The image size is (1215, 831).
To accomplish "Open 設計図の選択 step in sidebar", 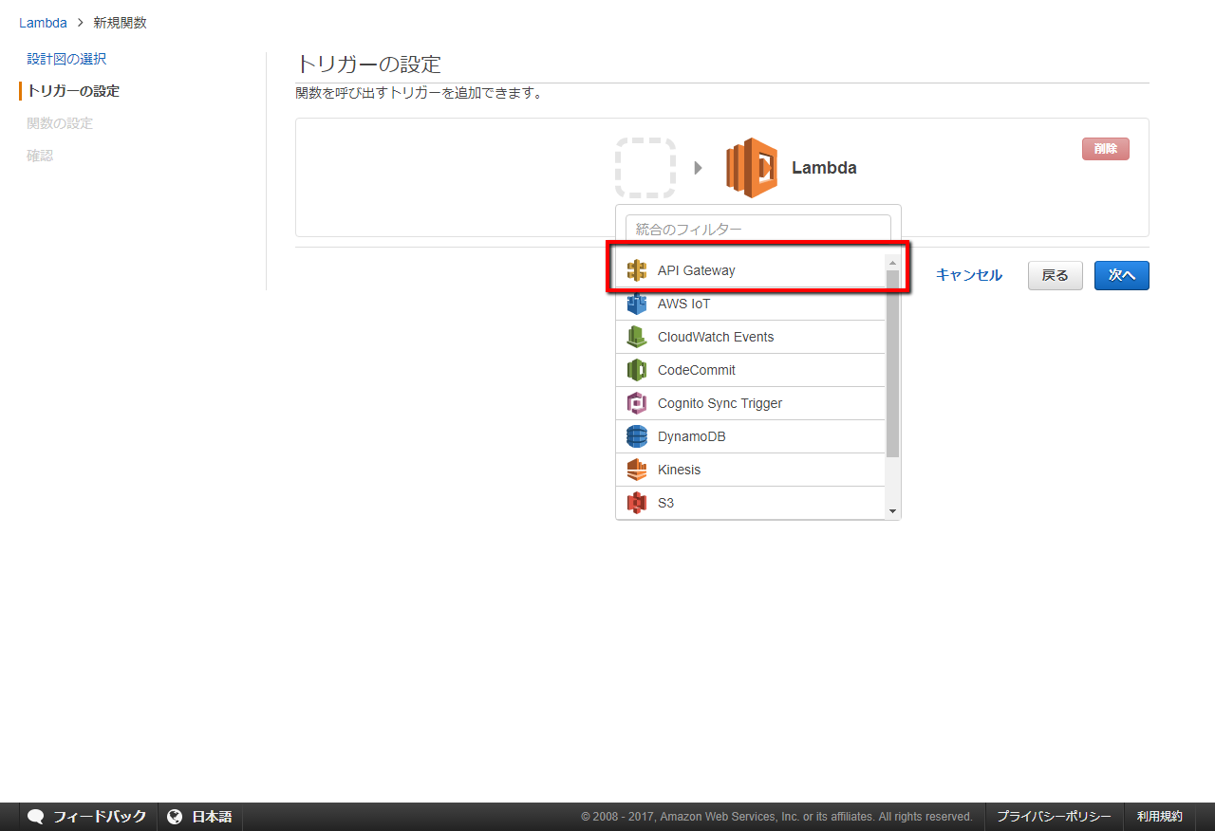I will [66, 59].
